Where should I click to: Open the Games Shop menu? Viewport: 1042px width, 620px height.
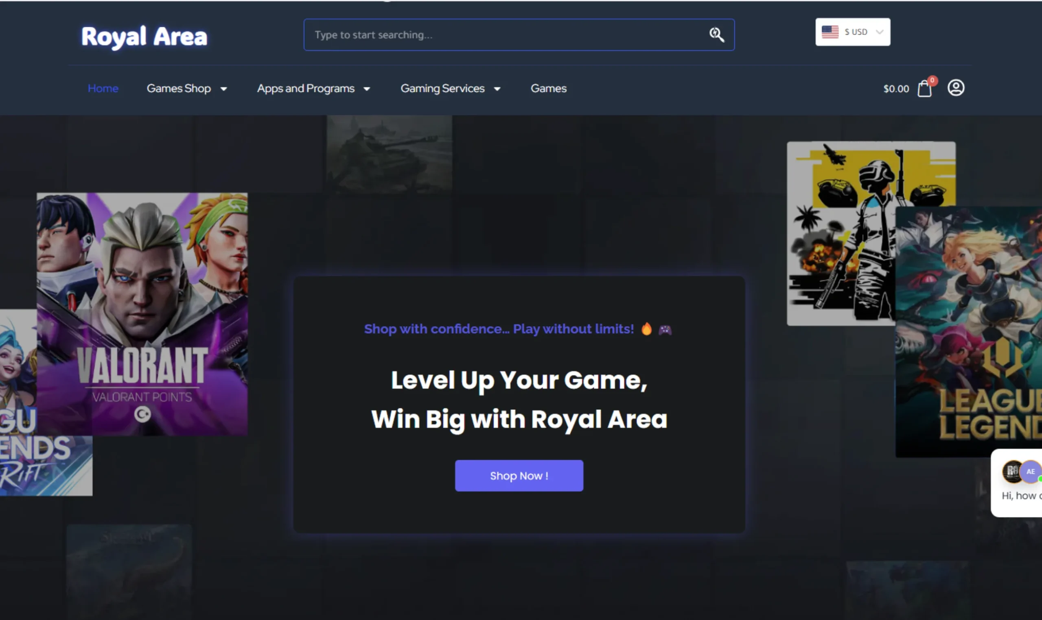click(179, 89)
